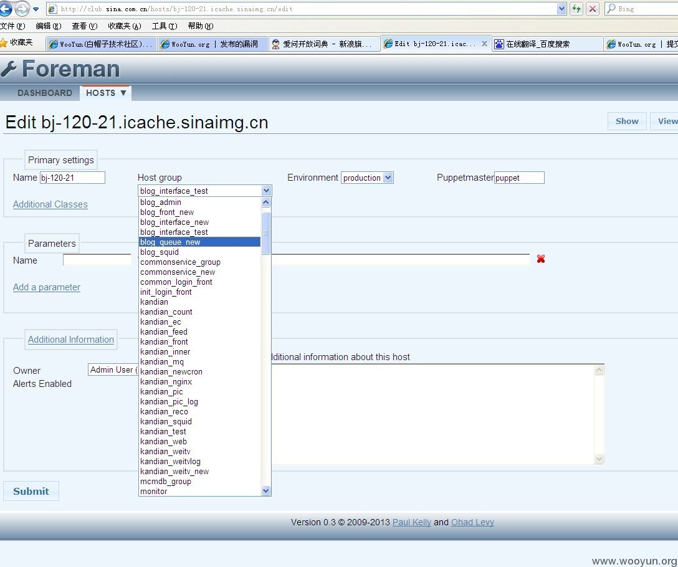This screenshot has height=567, width=678.
Task: Open the 帮助(H) menu
Action: pos(201,26)
